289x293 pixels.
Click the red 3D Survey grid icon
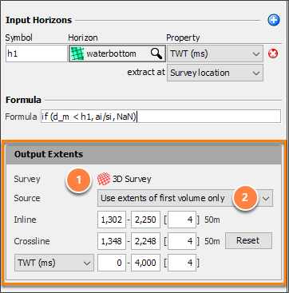click(104, 179)
